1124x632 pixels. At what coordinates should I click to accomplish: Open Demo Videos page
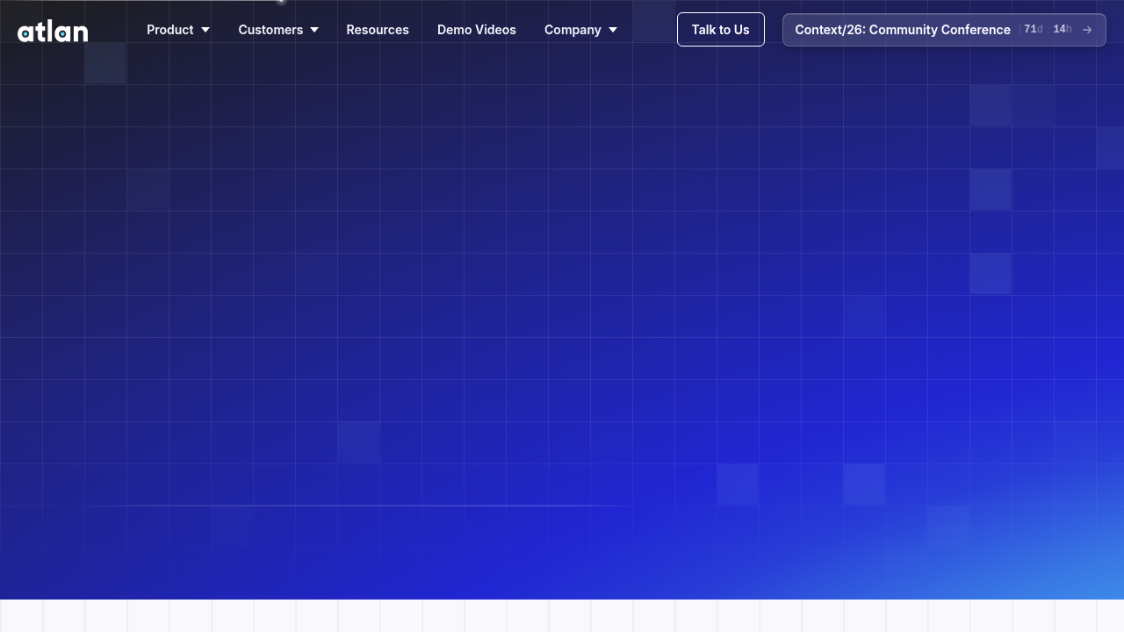477,30
